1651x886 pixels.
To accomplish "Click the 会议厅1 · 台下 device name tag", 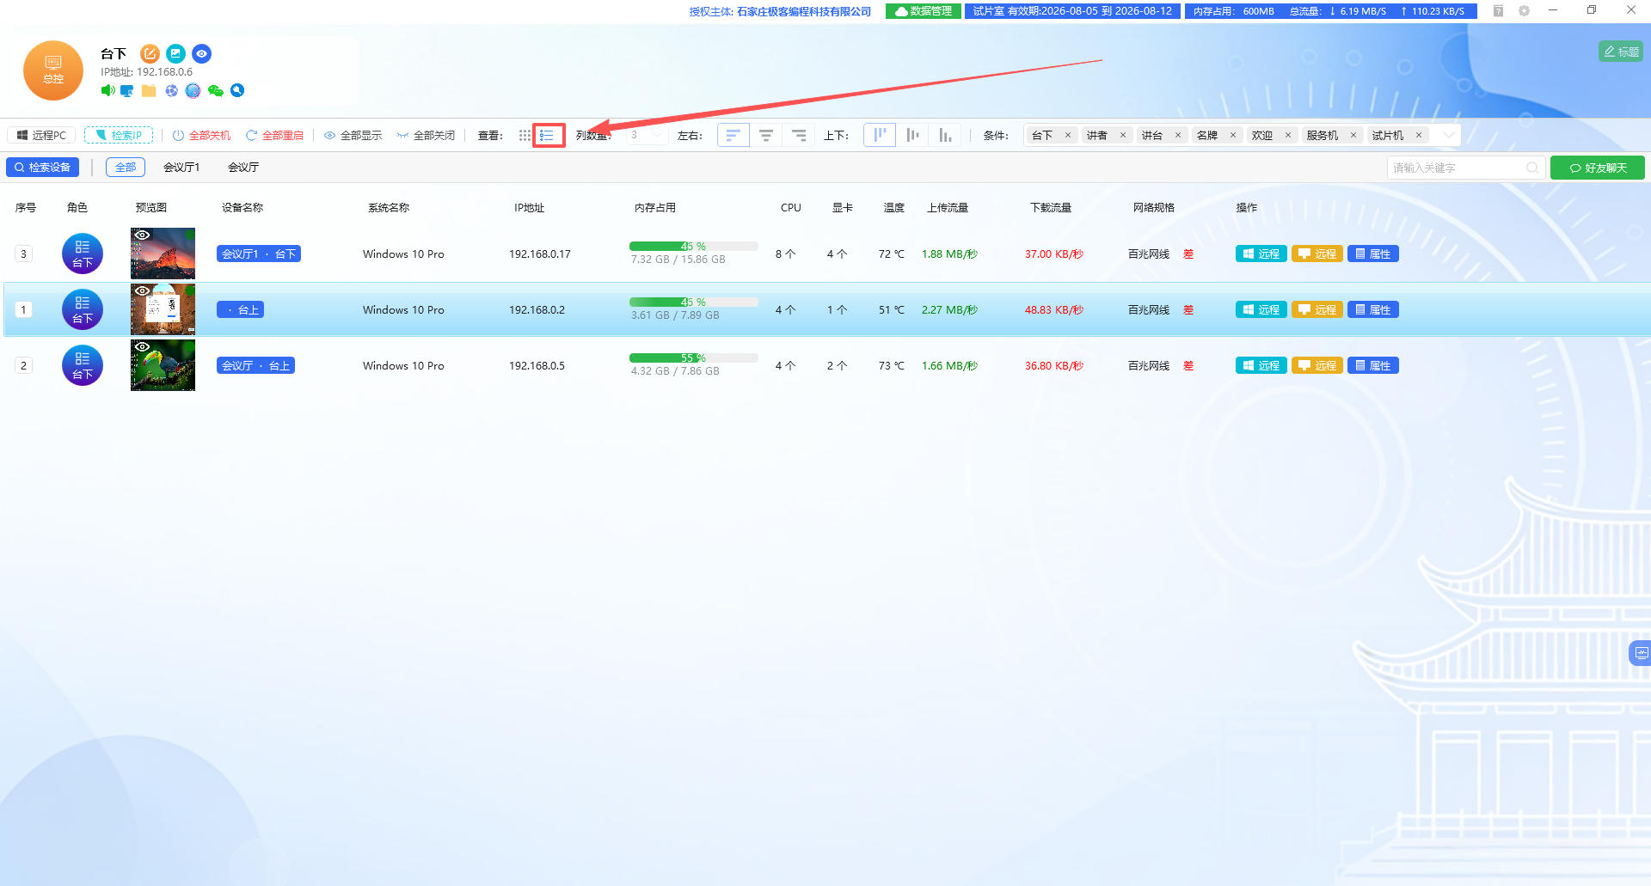I will pyautogui.click(x=259, y=254).
